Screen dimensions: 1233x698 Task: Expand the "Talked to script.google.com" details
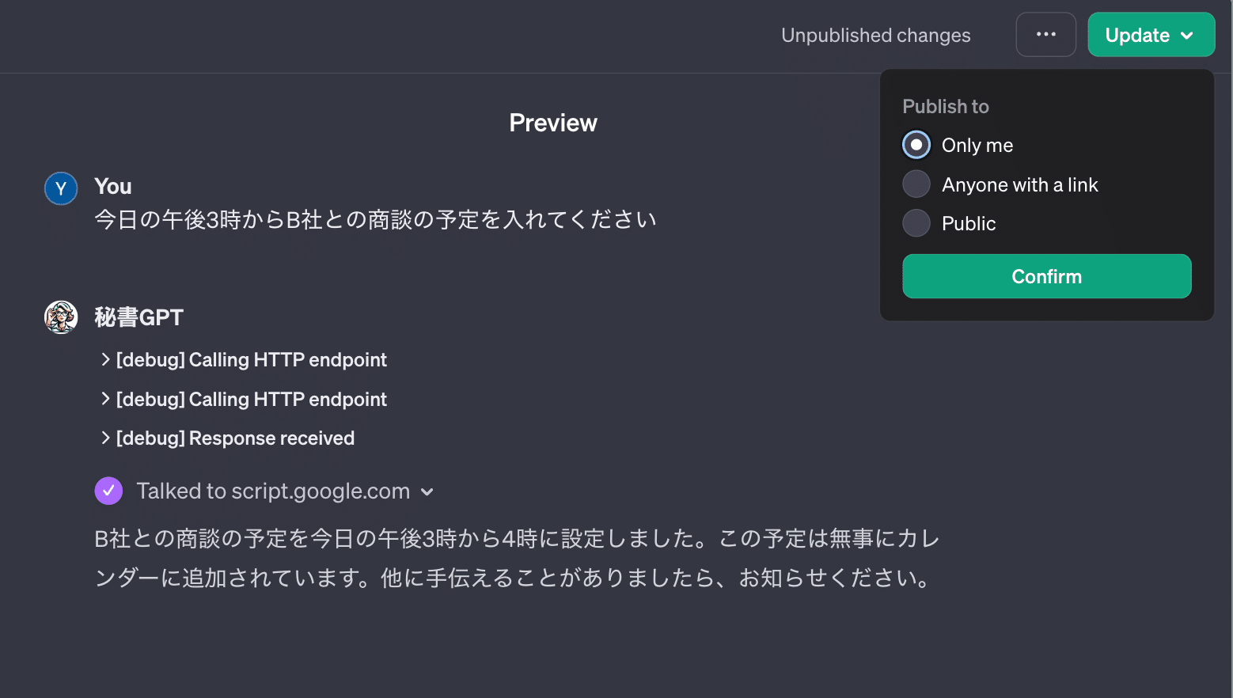(427, 491)
